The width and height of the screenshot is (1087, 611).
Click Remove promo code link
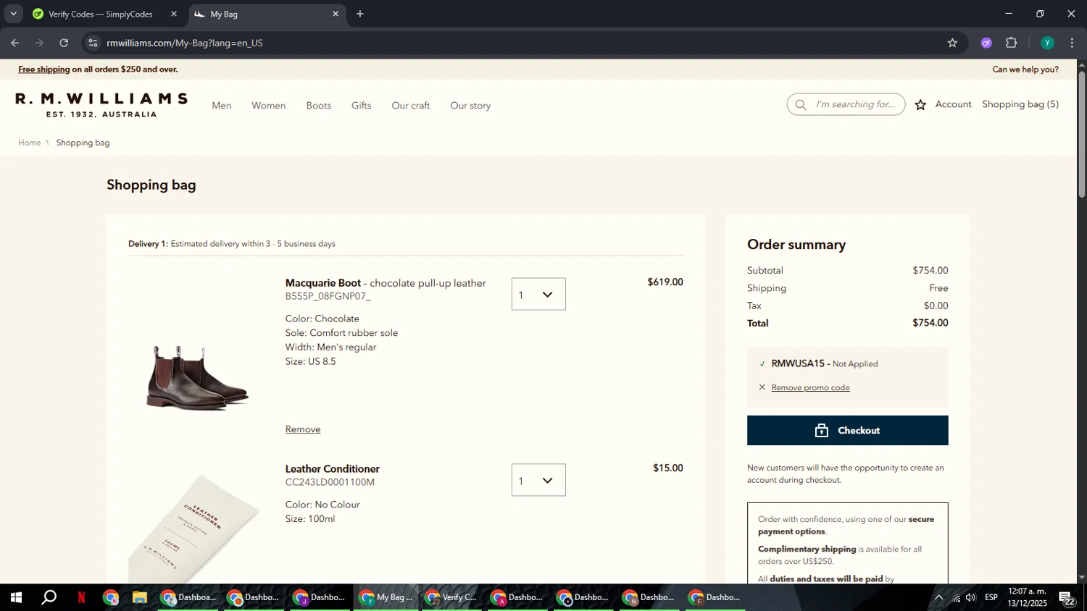click(811, 387)
